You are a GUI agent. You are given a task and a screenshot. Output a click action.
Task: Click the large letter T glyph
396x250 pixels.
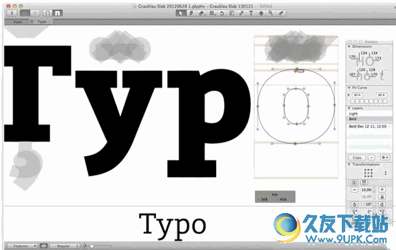37,94
